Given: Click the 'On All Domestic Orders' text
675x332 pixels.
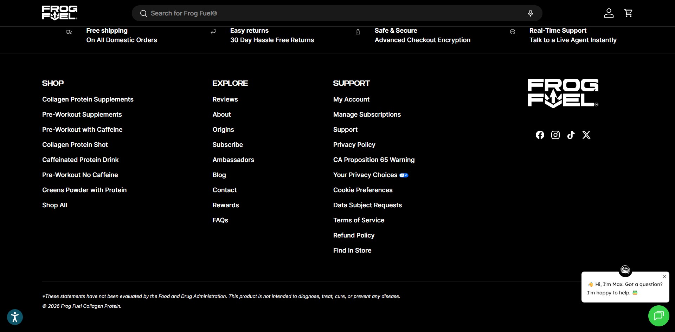Looking at the screenshot, I should [122, 40].
